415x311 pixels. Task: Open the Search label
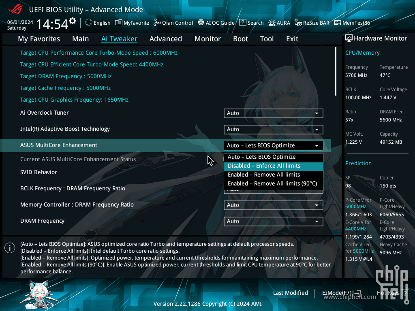(255, 23)
